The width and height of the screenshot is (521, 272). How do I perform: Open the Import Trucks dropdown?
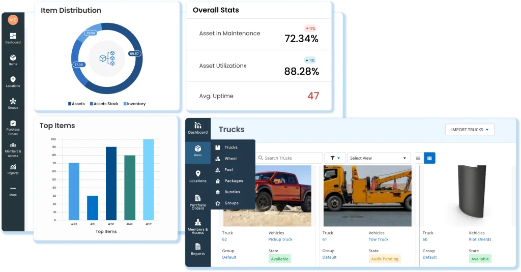point(470,130)
